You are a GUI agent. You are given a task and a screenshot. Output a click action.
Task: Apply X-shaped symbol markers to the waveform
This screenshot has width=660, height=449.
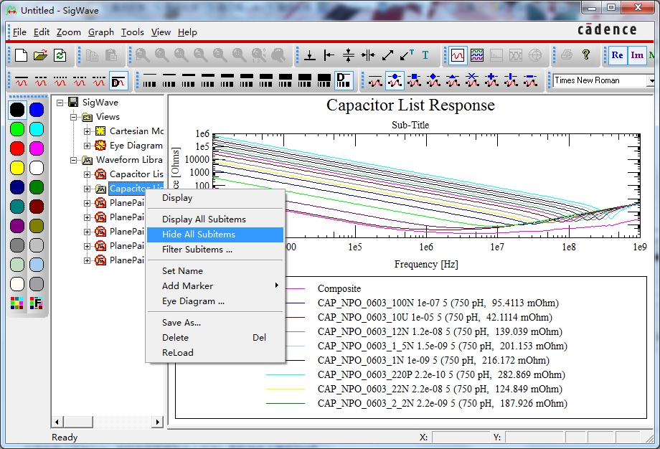[x=472, y=80]
